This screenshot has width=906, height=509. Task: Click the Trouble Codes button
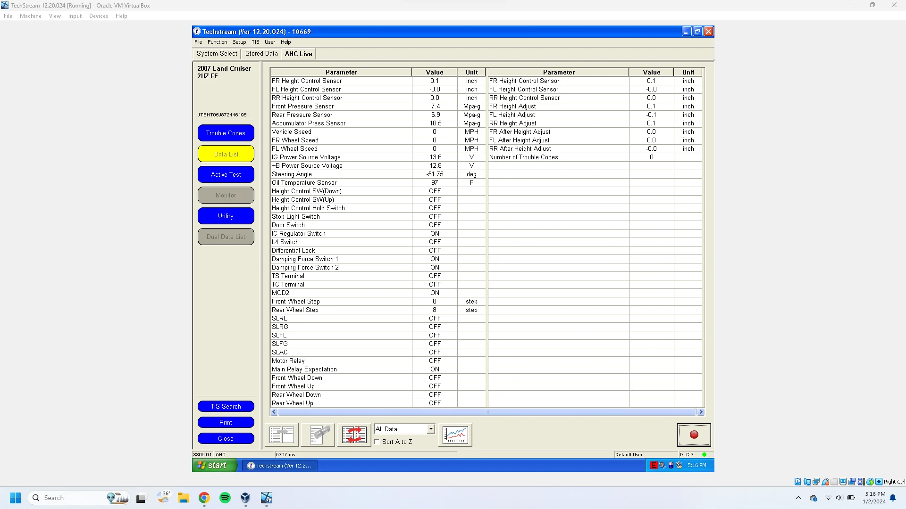(226, 133)
